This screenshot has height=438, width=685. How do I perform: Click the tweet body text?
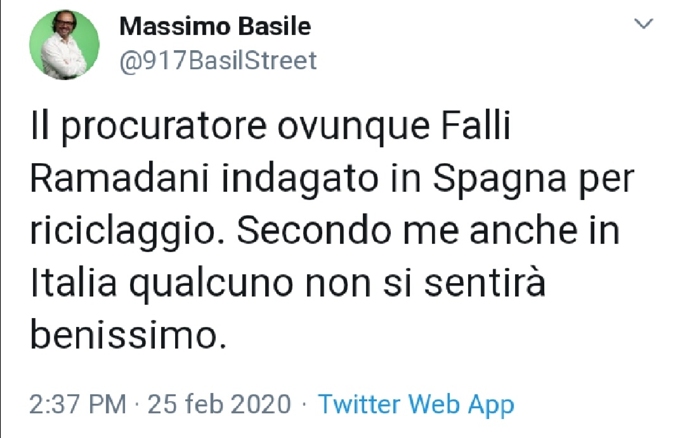tap(317, 229)
